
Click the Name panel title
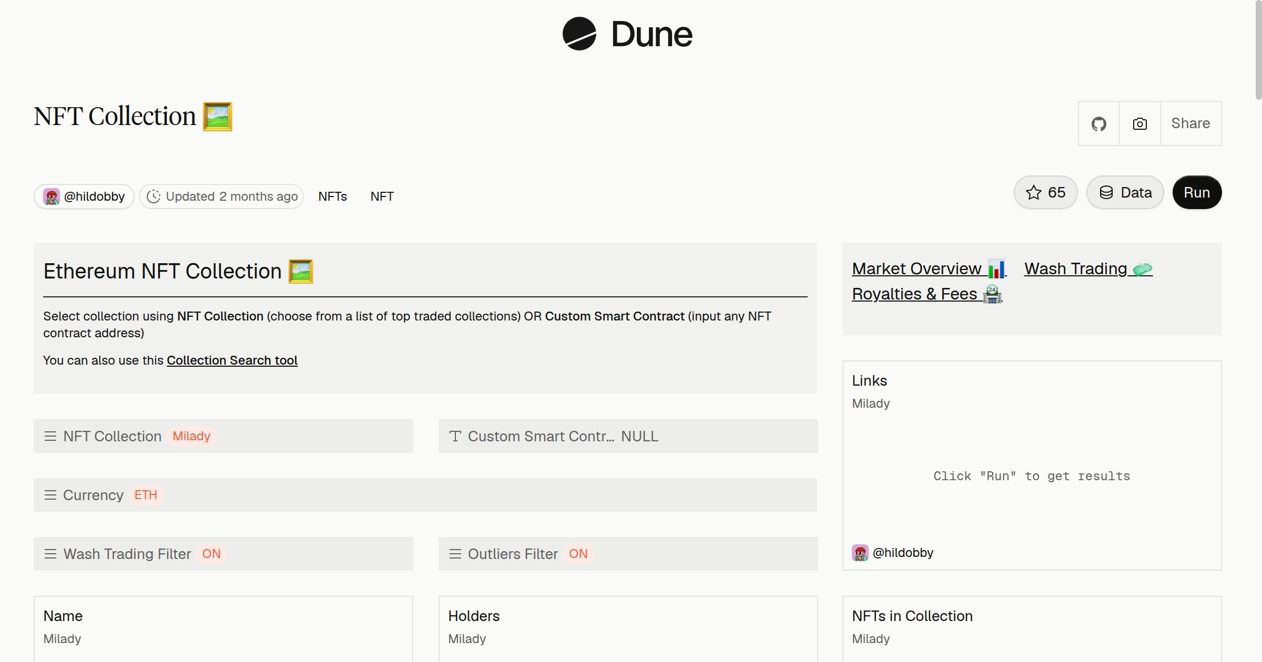63,616
